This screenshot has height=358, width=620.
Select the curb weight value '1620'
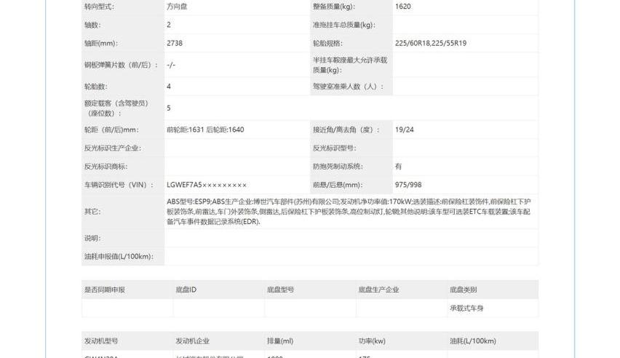(402, 7)
